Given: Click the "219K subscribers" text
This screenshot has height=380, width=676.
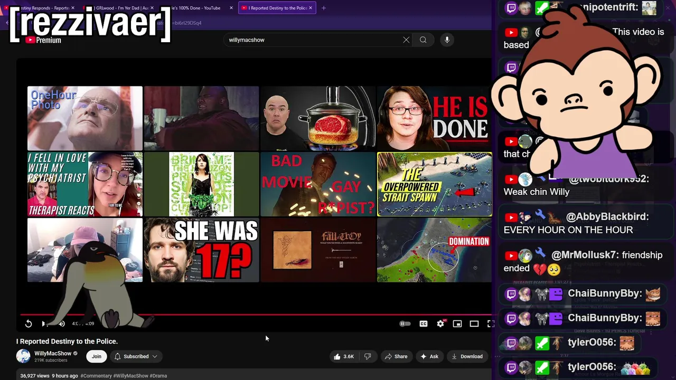Looking at the screenshot, I should tap(51, 360).
